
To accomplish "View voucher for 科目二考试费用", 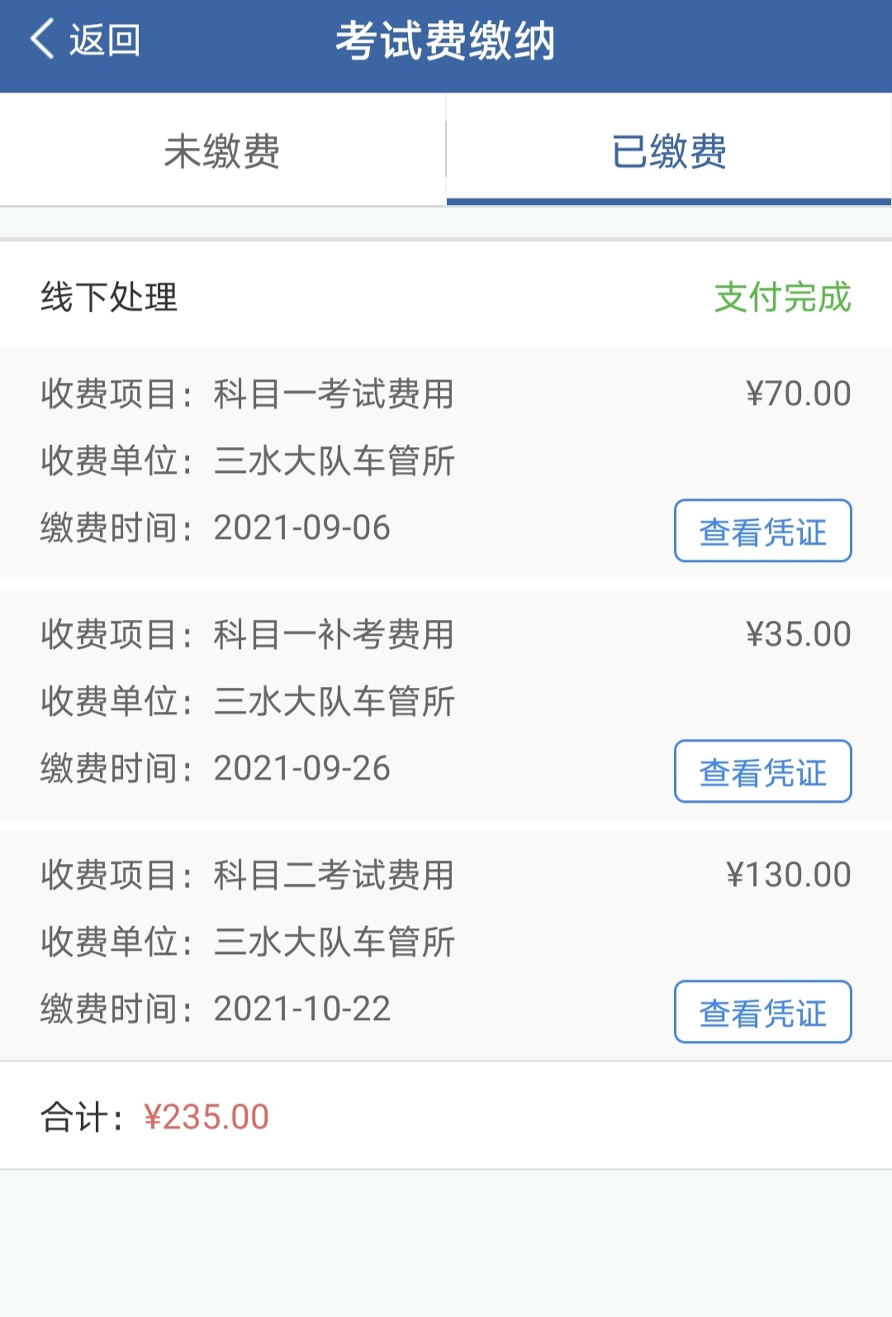I will 762,1012.
